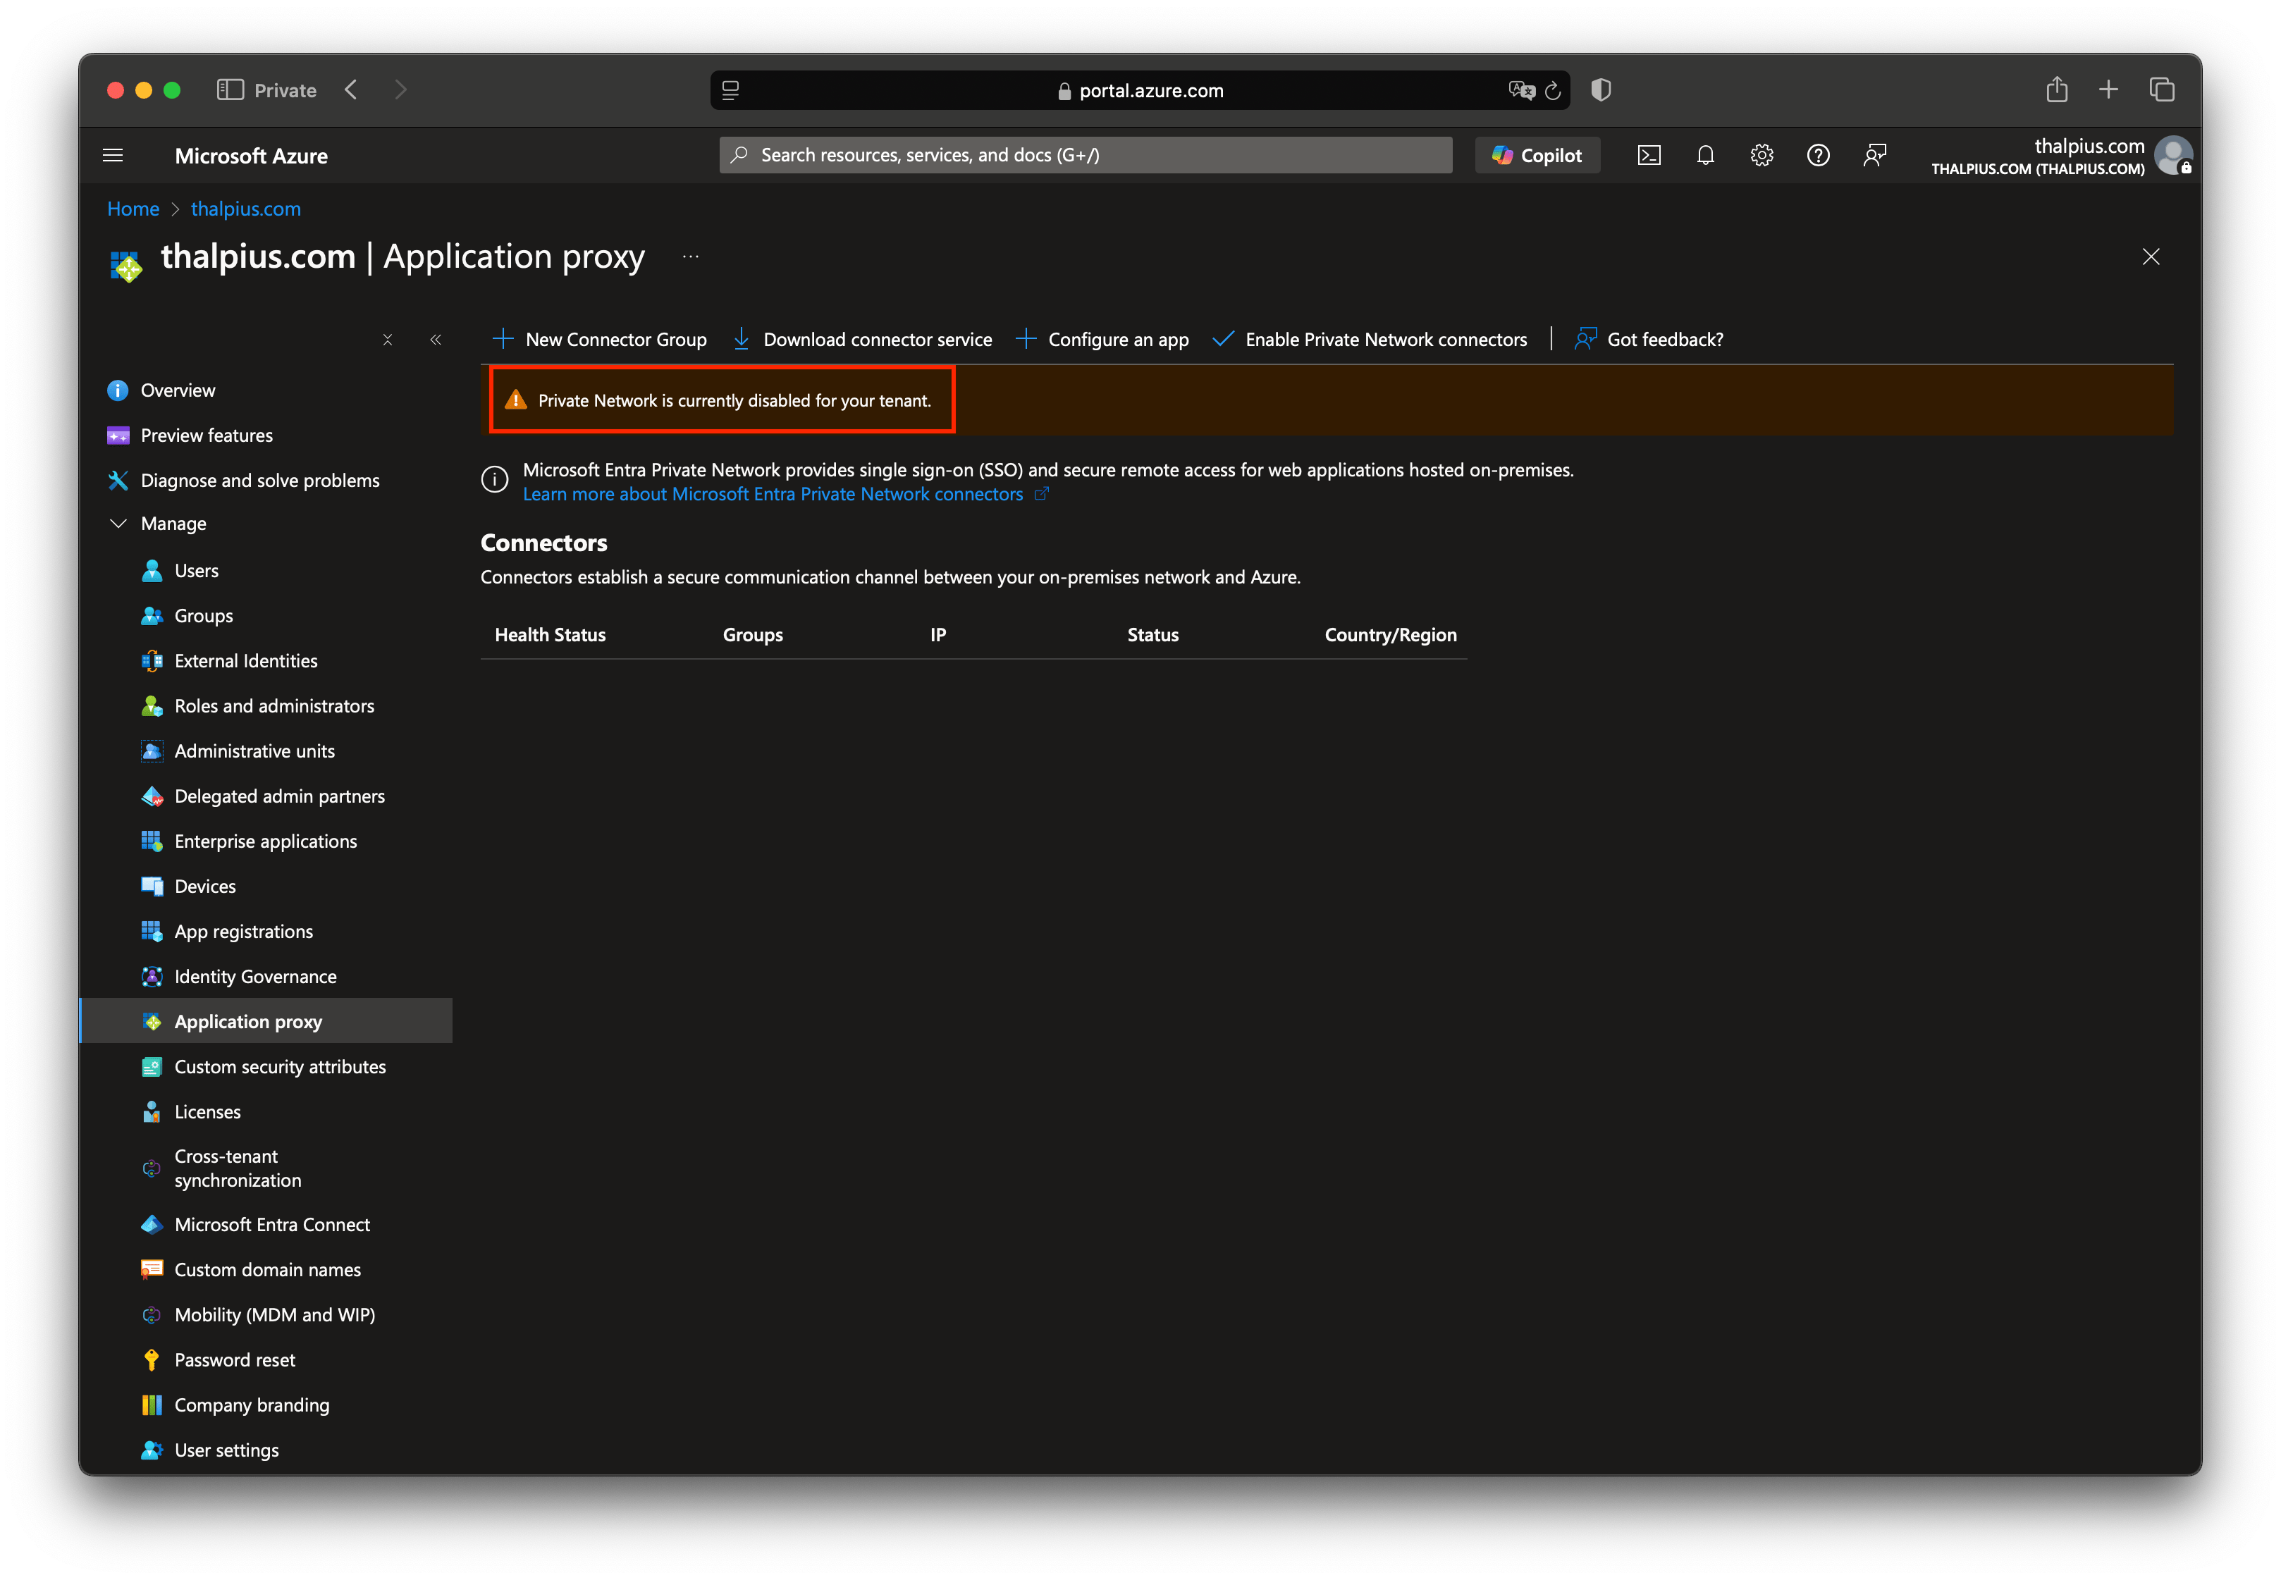Open Azure Cloud Shell icon

click(x=1649, y=156)
